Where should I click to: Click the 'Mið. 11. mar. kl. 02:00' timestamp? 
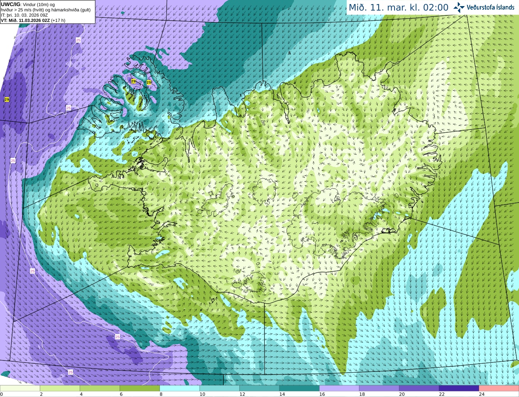click(399, 7)
